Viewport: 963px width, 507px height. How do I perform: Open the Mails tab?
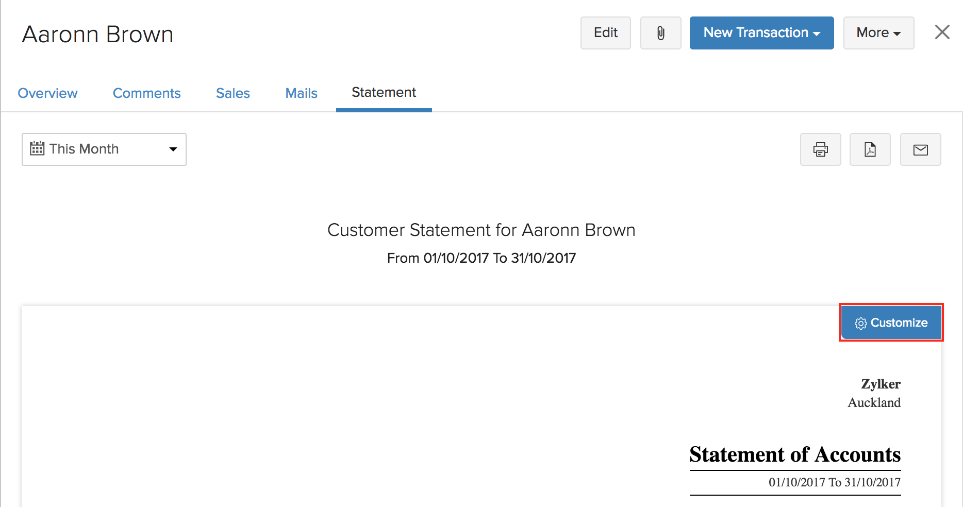click(x=301, y=93)
